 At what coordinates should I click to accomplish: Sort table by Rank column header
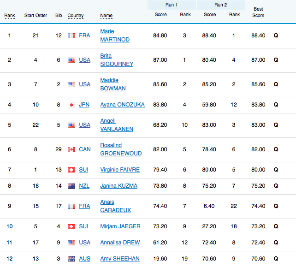pyautogui.click(x=10, y=16)
